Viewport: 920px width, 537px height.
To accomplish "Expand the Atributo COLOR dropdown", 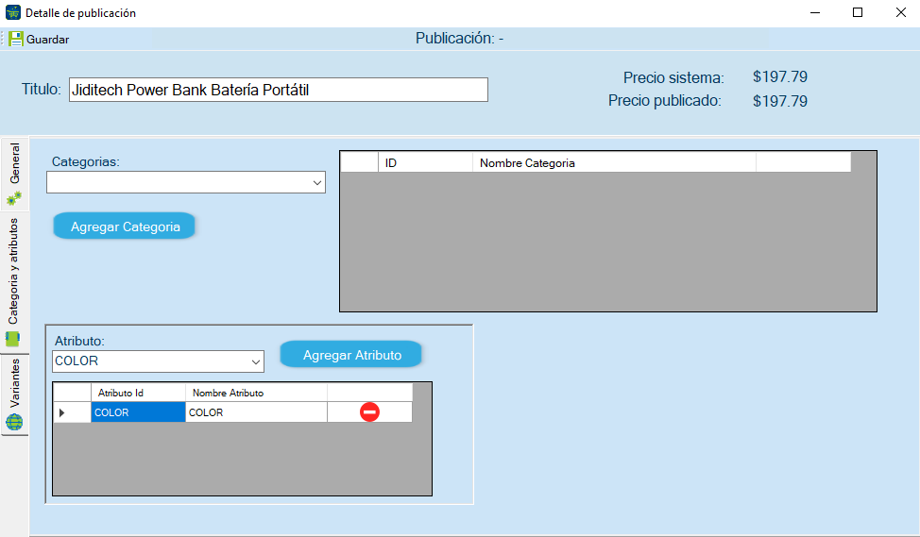I will click(256, 361).
